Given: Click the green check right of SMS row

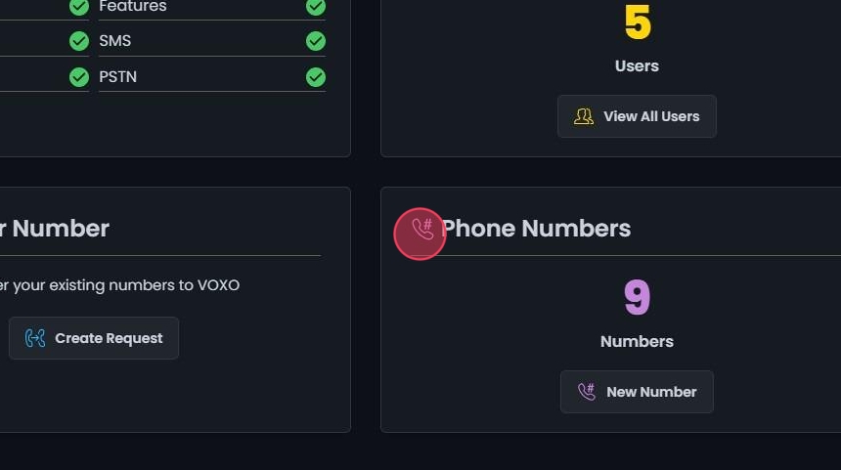Looking at the screenshot, I should [x=315, y=41].
